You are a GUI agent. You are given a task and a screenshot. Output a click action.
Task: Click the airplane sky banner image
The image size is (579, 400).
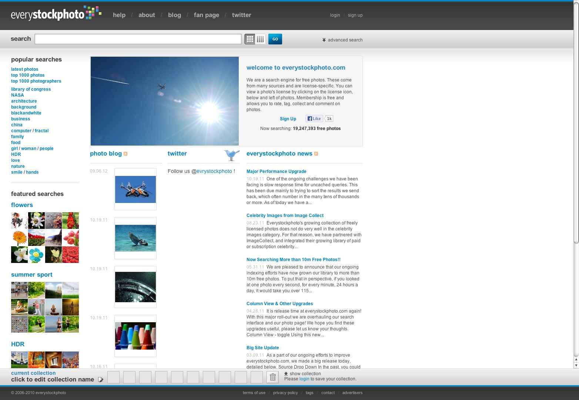(x=165, y=101)
